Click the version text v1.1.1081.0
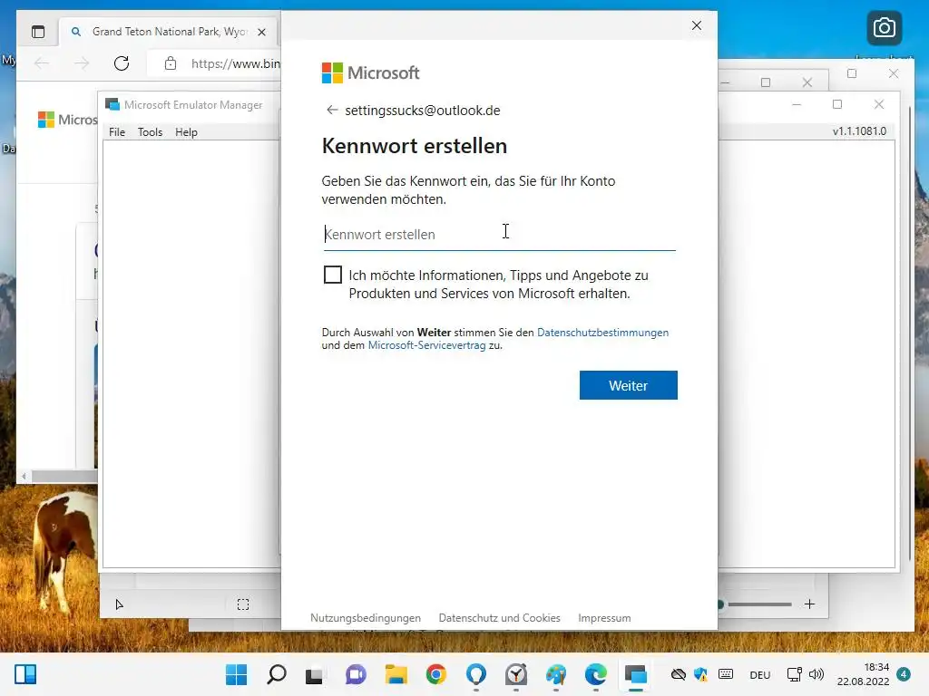 [x=859, y=130]
